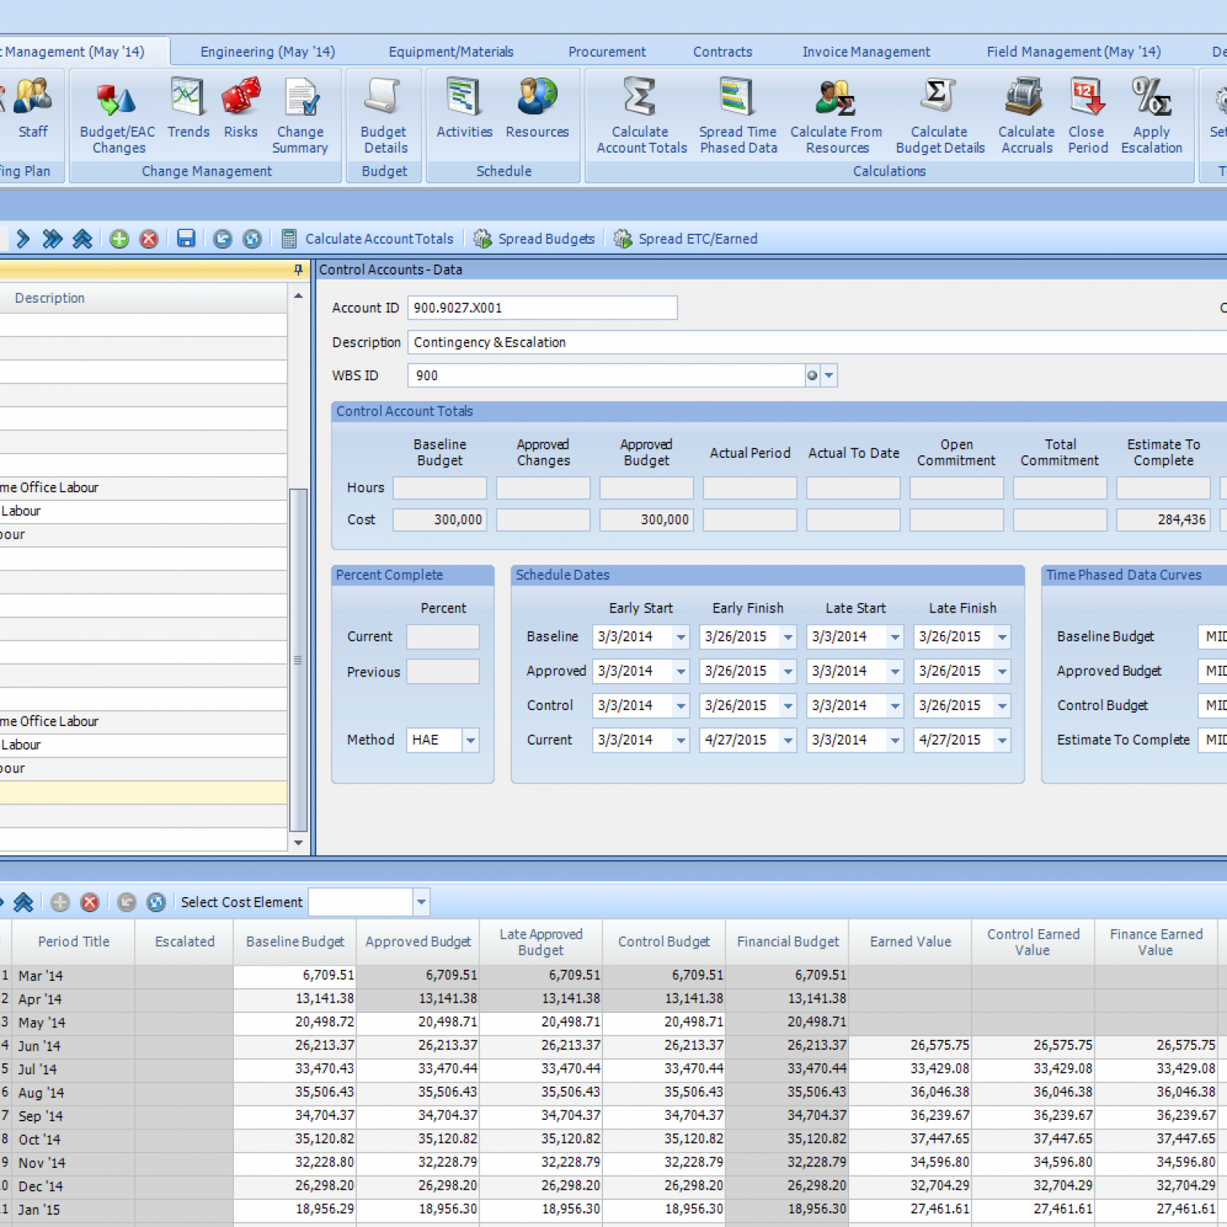Click the Earned Value column header
Image resolution: width=1227 pixels, height=1227 pixels.
click(910, 942)
